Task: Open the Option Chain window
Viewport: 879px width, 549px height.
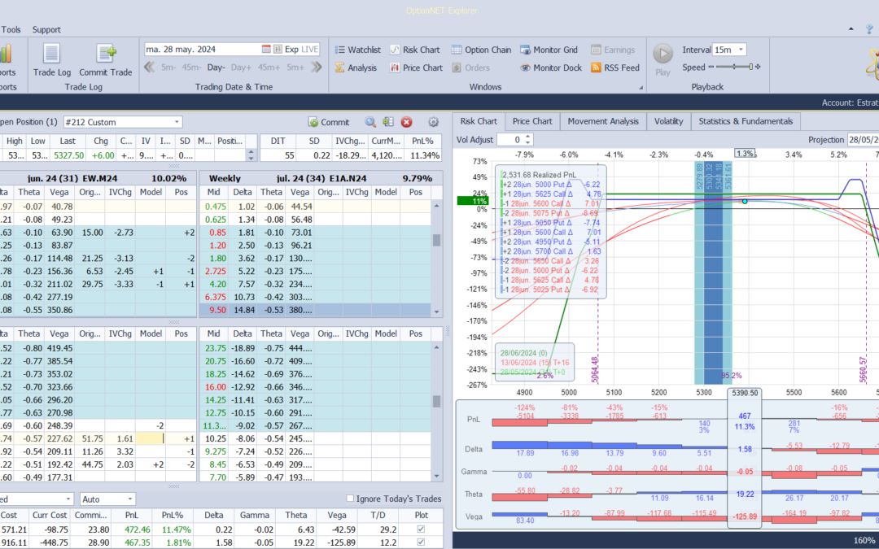Action: tap(482, 50)
